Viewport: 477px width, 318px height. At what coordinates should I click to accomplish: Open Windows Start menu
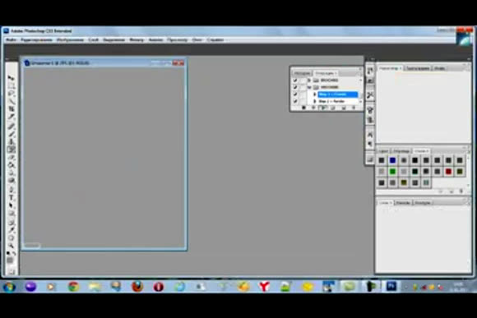coord(9,287)
